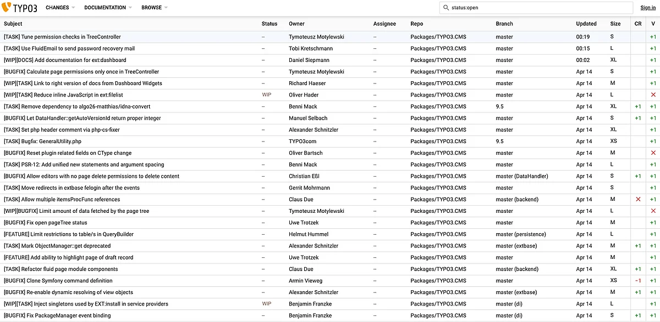Screen dimensions: 660x322
Task: Open change 'Tune permission checks in TreeController'
Action: pyautogui.click(x=62, y=37)
